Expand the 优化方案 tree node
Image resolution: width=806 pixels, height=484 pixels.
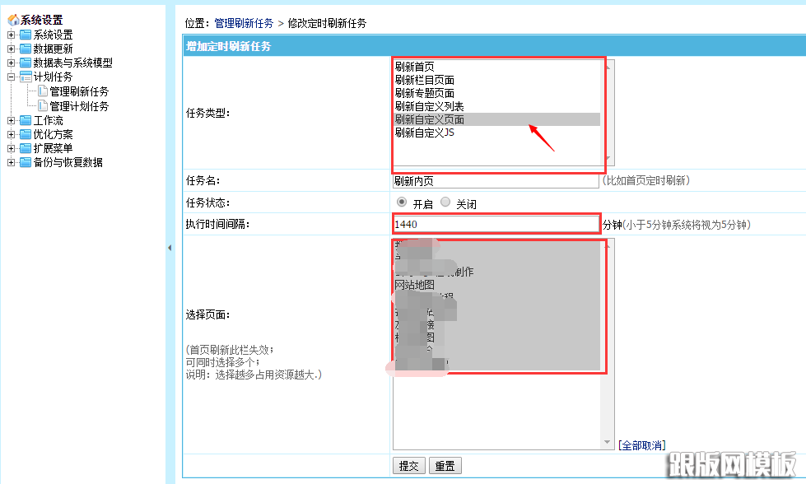pos(11,134)
